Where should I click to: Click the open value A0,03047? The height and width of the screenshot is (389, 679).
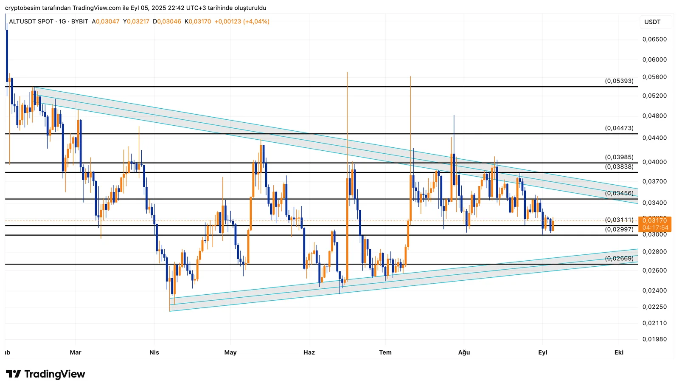pyautogui.click(x=106, y=21)
